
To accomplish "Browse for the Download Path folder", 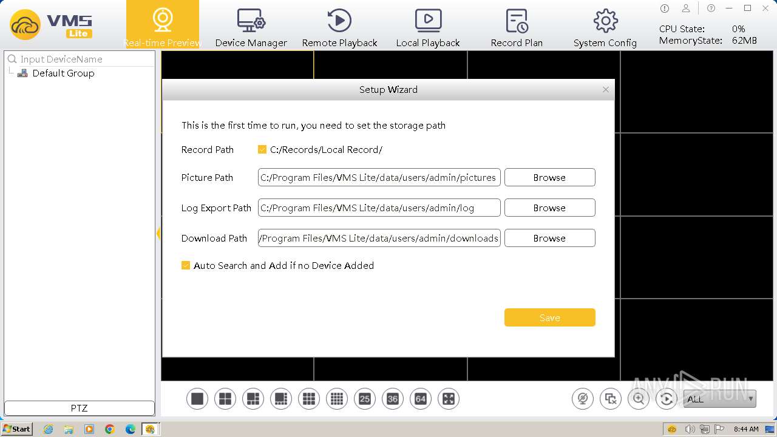I will pyautogui.click(x=550, y=238).
